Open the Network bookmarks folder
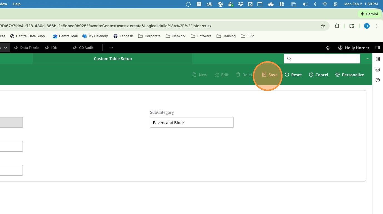 (175, 36)
